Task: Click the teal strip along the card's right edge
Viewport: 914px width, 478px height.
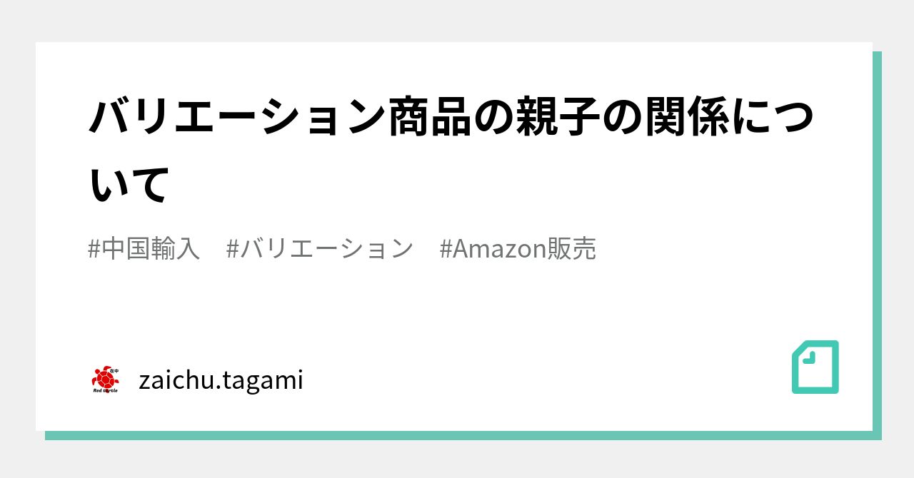Action: click(x=877, y=243)
